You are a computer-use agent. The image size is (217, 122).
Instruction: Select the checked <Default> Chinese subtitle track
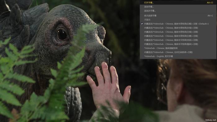(x=178, y=24)
